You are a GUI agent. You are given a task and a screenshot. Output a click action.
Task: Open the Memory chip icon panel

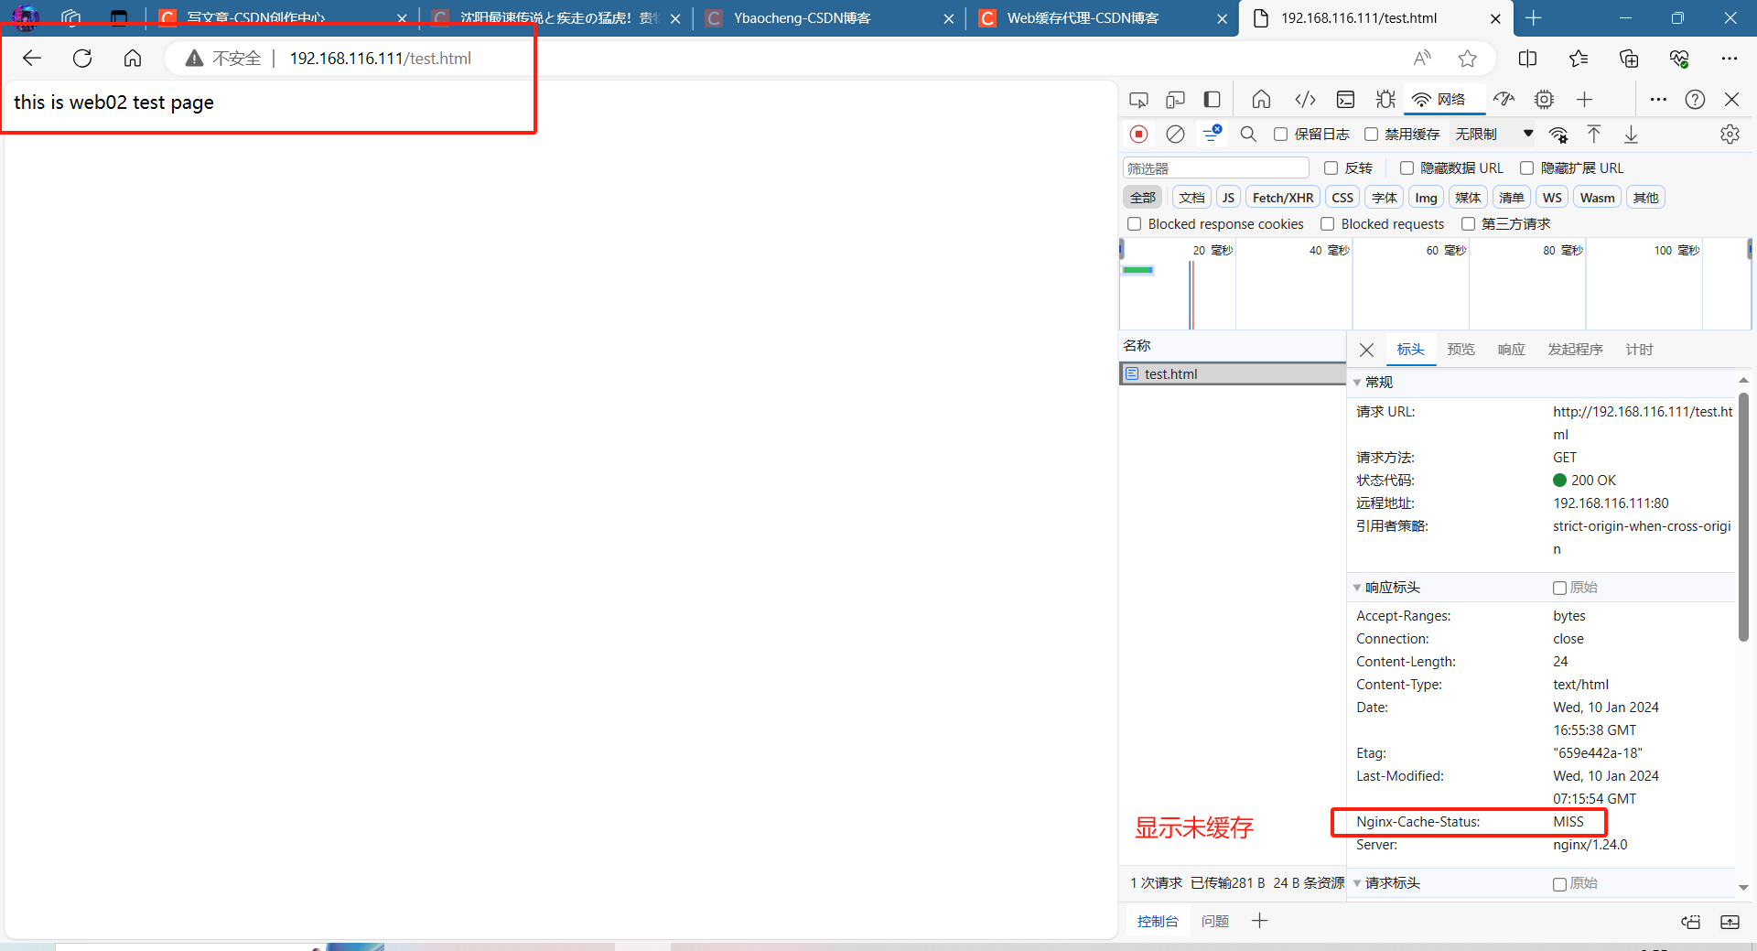point(1545,100)
